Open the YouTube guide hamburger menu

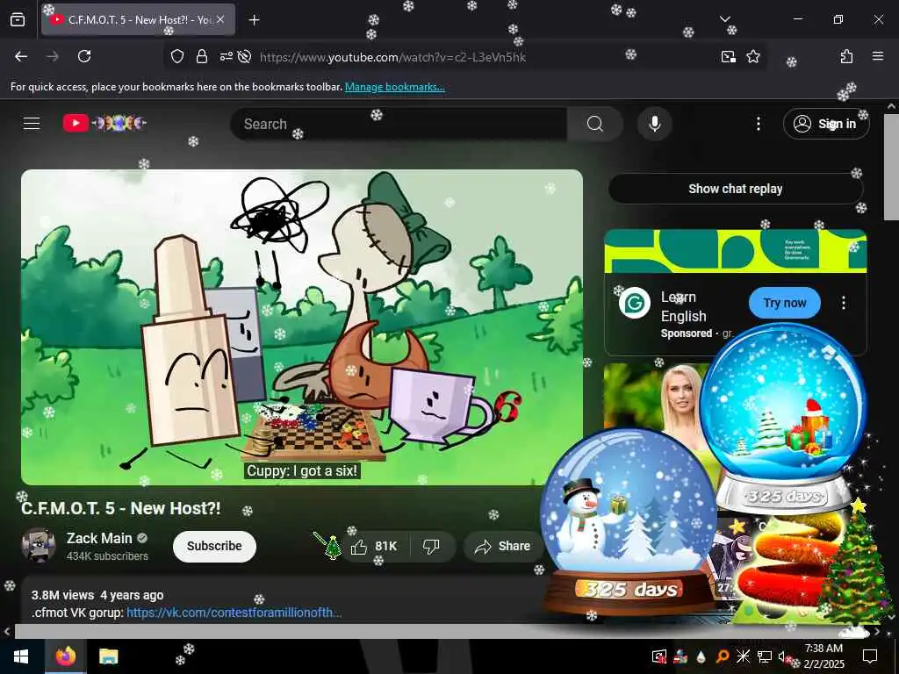click(x=32, y=123)
